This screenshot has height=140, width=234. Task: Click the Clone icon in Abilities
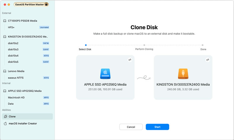point(6,116)
